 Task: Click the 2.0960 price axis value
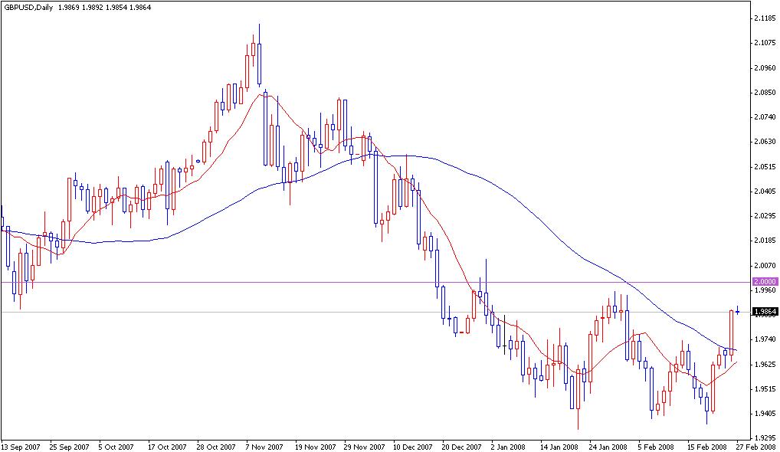click(x=765, y=67)
